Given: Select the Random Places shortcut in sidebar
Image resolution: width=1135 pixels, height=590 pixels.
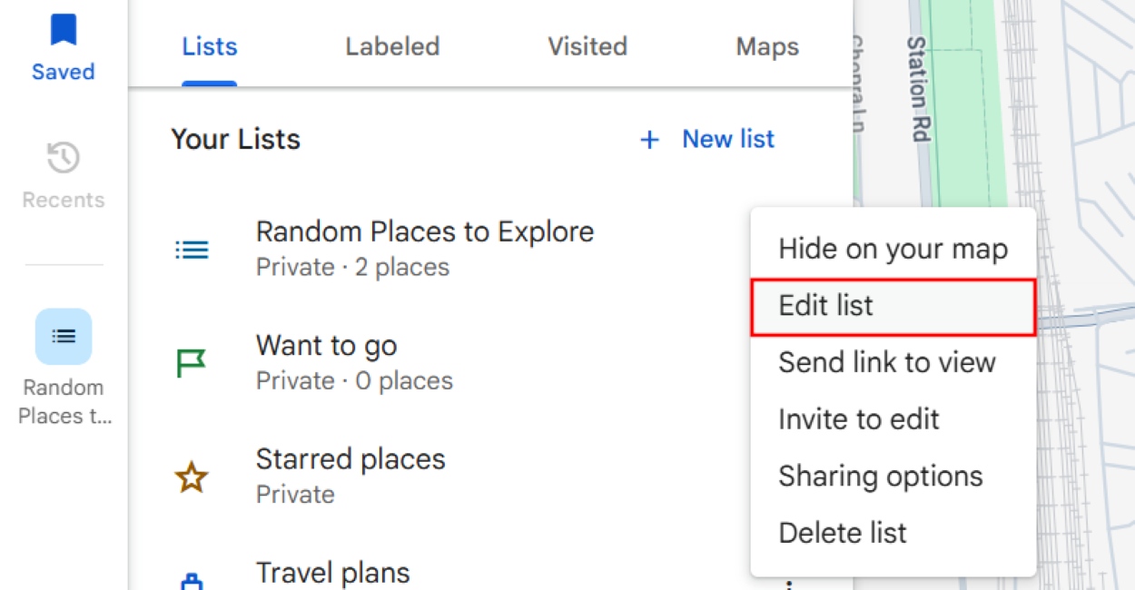Looking at the screenshot, I should (62, 336).
